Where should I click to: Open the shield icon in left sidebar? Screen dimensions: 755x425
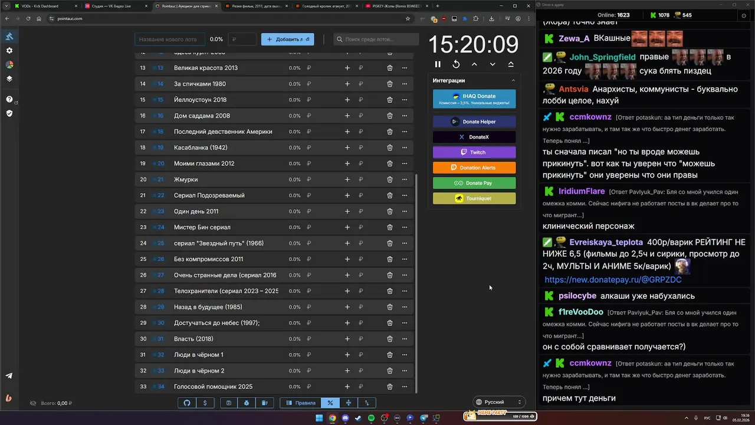pyautogui.click(x=9, y=113)
